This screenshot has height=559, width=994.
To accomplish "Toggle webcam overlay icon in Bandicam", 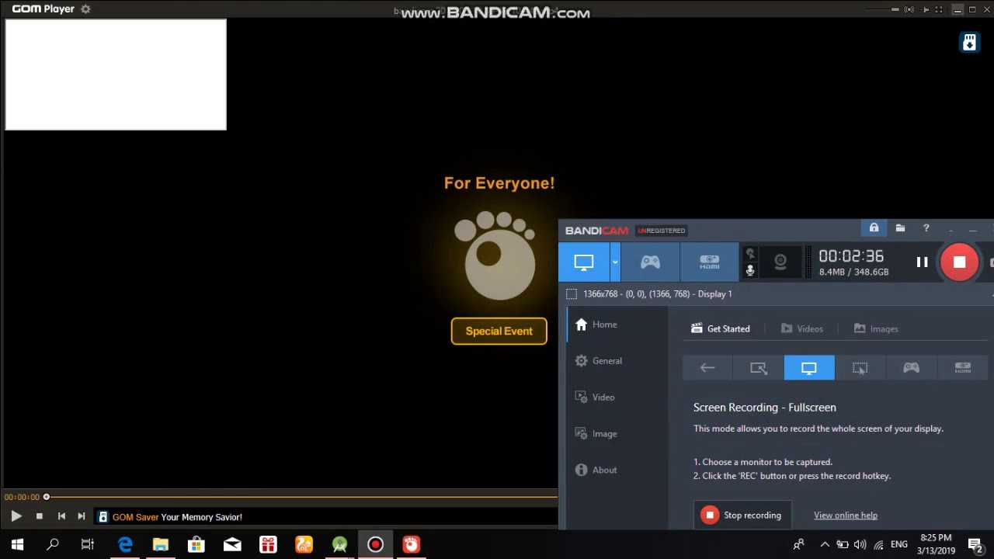I will (780, 262).
